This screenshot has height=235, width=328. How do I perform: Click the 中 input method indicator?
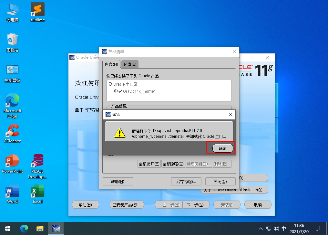pos(284,229)
